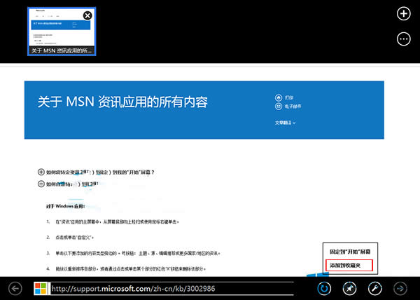Select the MSN 资讯应用 tab thumbnail
This screenshot has width=420, height=300.
click(x=62, y=32)
